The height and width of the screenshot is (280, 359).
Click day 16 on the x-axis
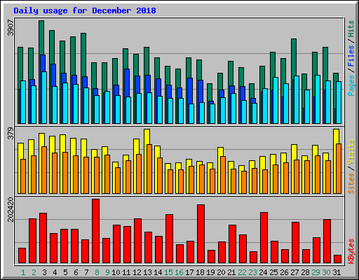click(179, 272)
